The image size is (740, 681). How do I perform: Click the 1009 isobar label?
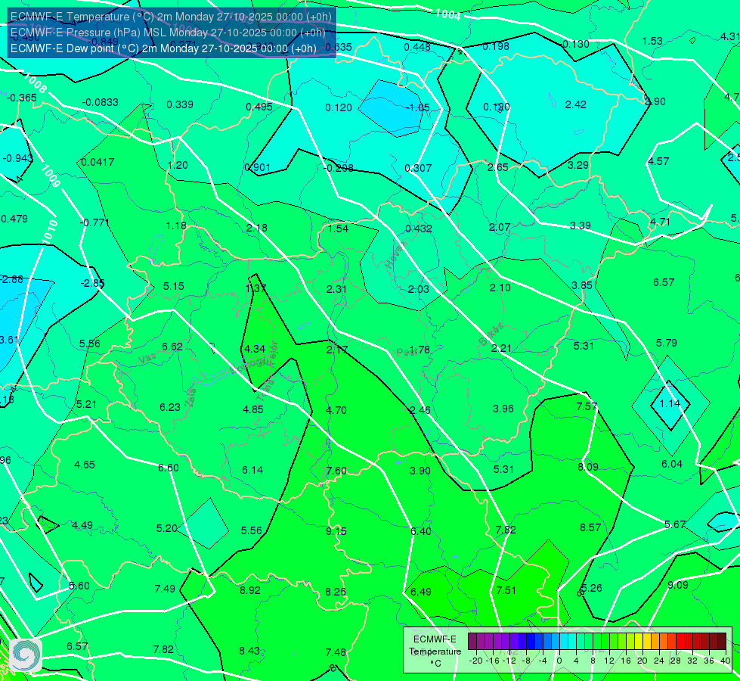pyautogui.click(x=51, y=176)
